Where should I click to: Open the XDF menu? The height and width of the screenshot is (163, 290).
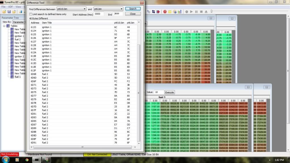(x=10, y=7)
